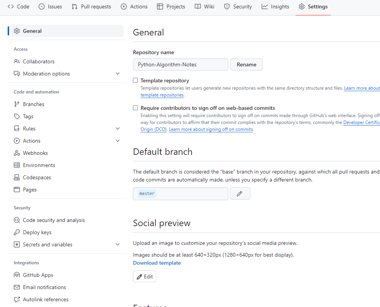Click the Email notifications envelope icon

pyautogui.click(x=17, y=287)
